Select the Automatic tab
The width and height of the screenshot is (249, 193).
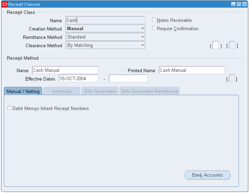62,91
